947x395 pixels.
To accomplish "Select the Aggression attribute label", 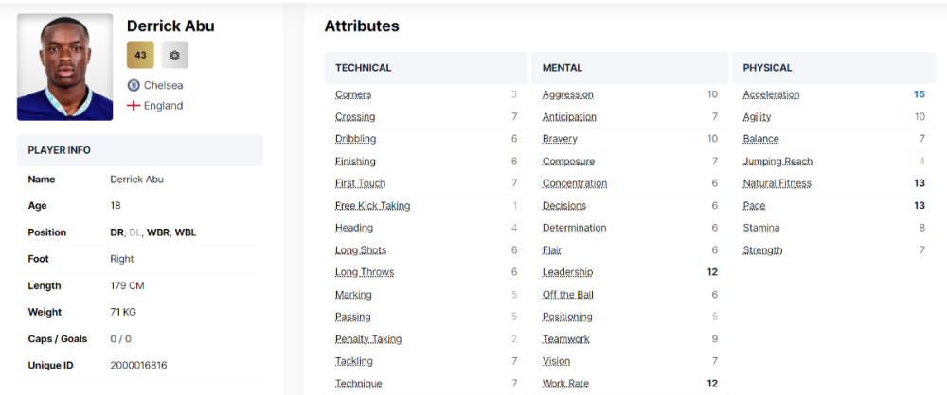I will pyautogui.click(x=568, y=94).
